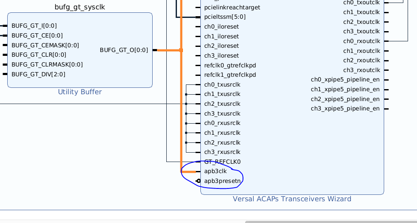Select the bufg_gt_sysclk block title
Screen dimensions: 417x223
click(80, 7)
